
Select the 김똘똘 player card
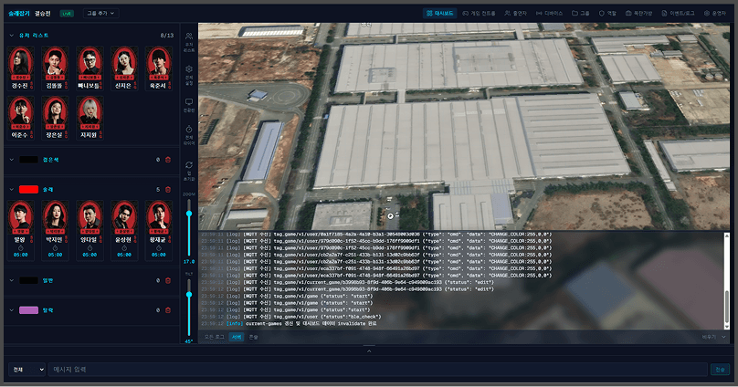(x=55, y=68)
